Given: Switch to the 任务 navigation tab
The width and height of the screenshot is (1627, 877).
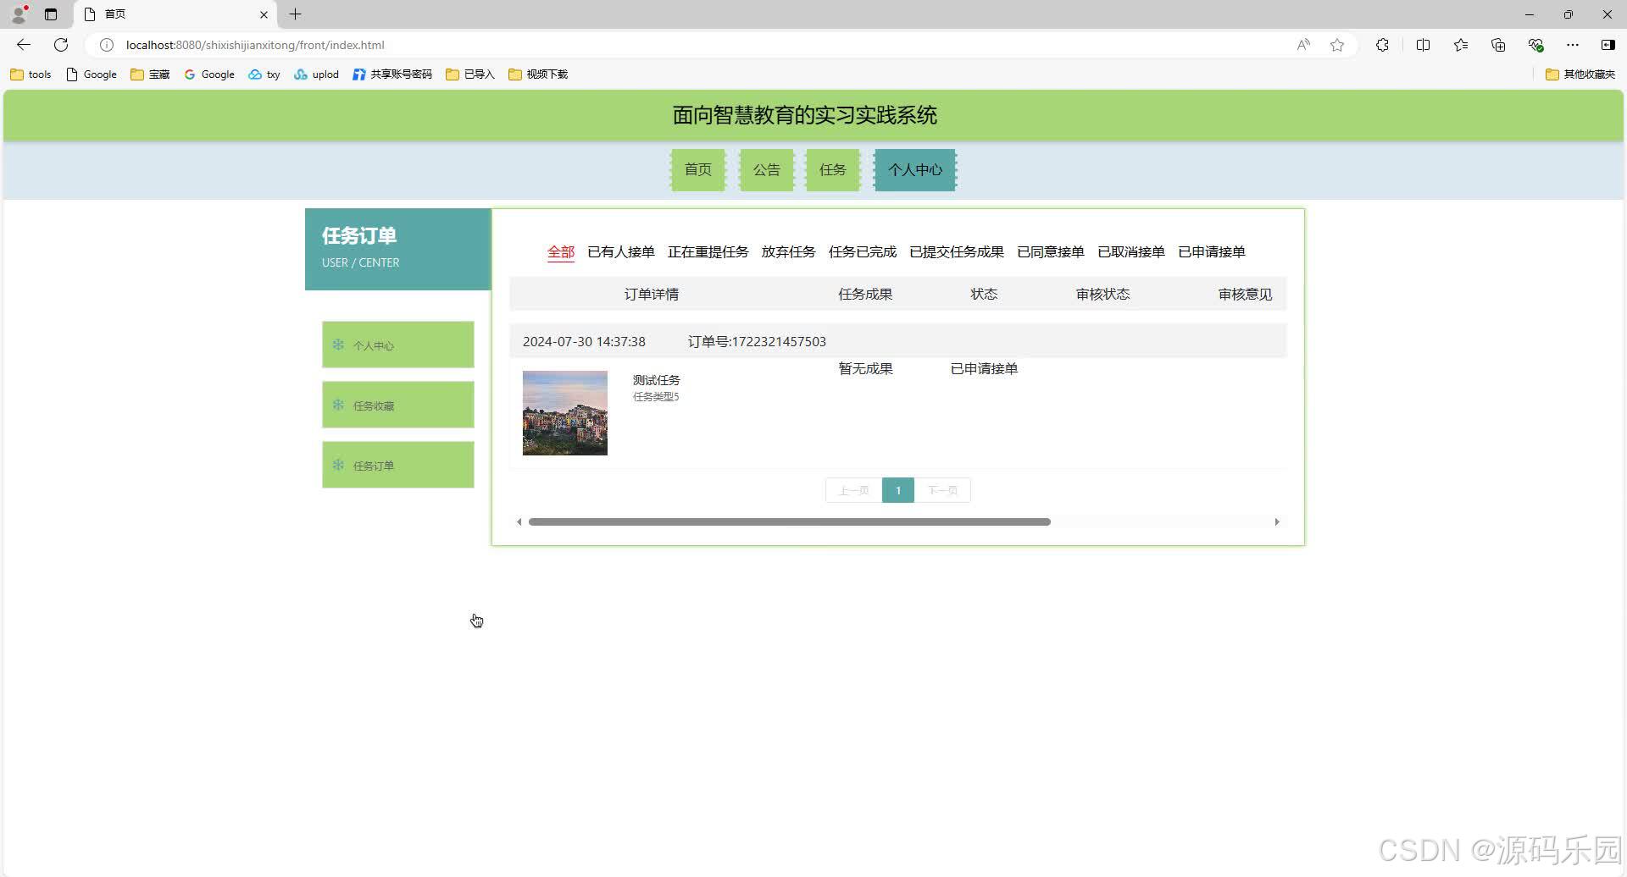Looking at the screenshot, I should 832,169.
